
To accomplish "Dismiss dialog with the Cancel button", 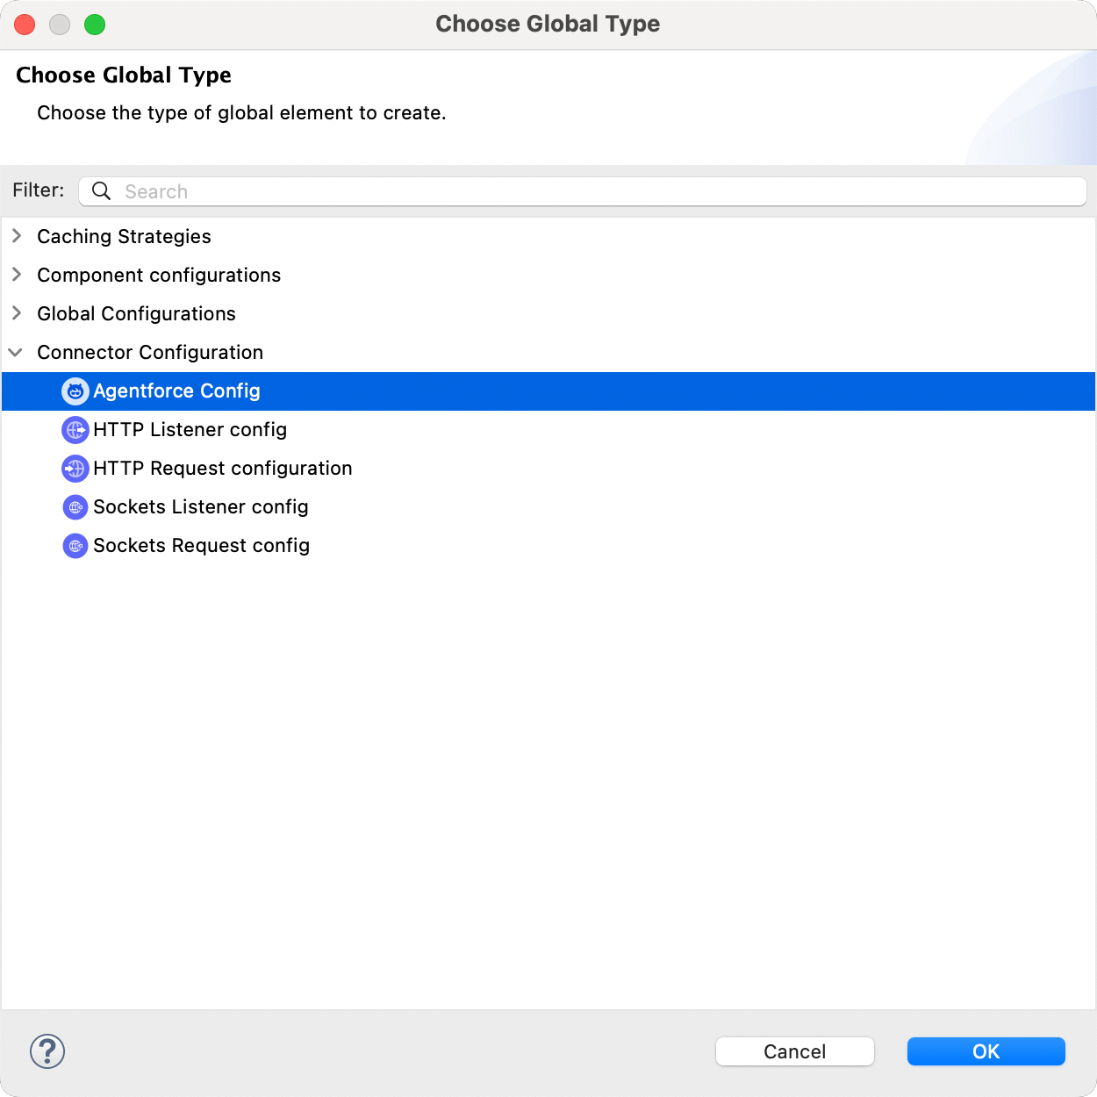I will coord(794,1051).
